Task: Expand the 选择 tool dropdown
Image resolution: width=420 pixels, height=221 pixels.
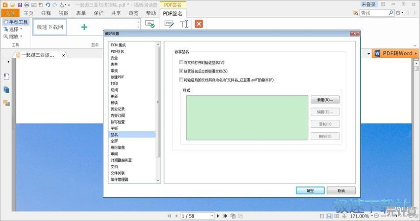Action: tap(21, 29)
